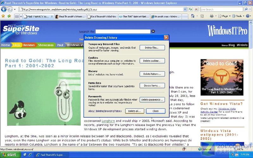Click the browser Forward arrow button

10,9
